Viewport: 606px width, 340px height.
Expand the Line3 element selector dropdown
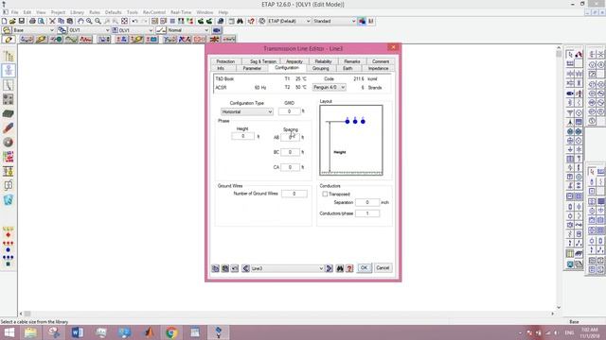(287, 268)
